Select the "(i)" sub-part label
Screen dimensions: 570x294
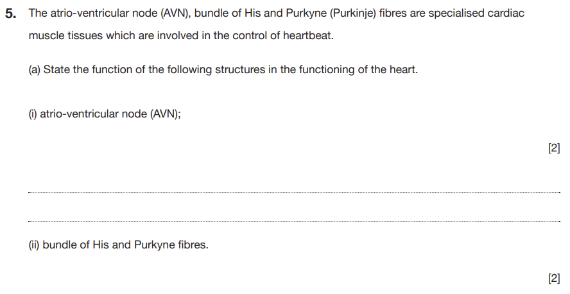click(32, 114)
